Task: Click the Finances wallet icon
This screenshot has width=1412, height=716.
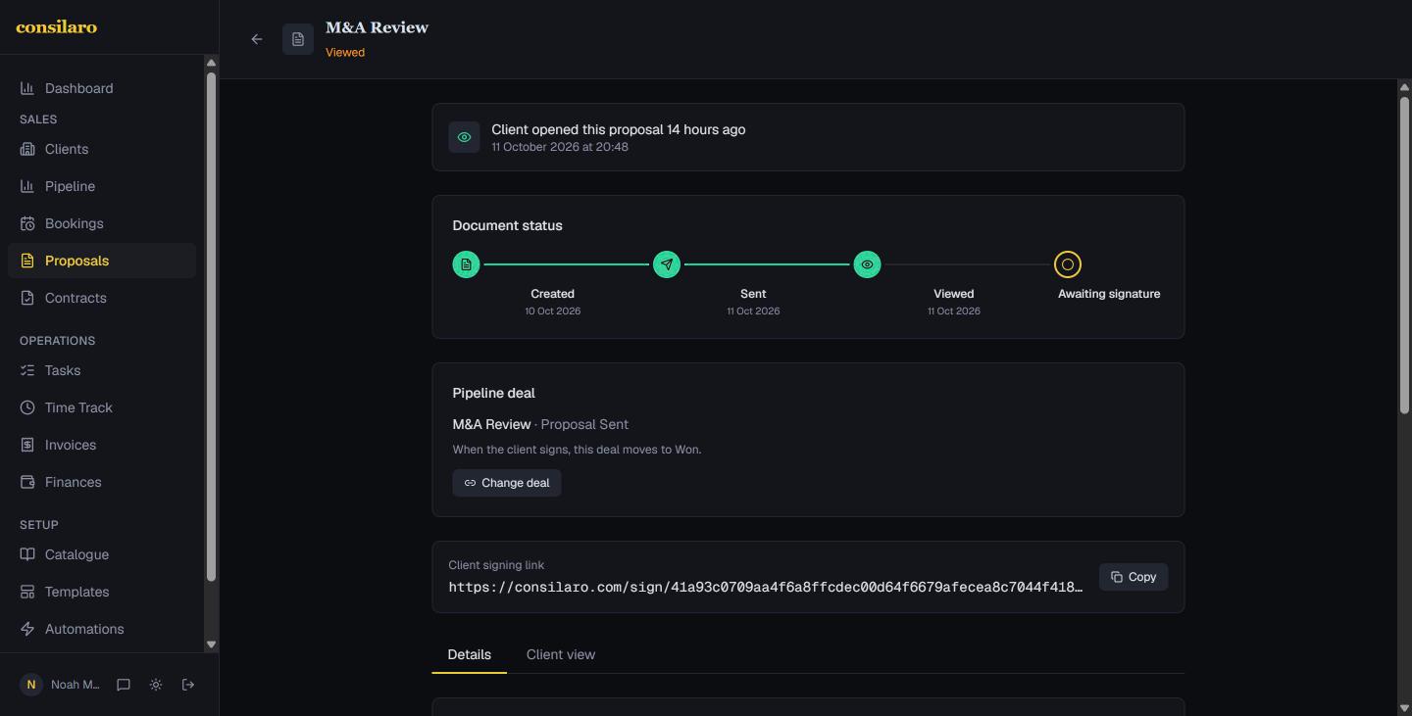Action: [27, 482]
